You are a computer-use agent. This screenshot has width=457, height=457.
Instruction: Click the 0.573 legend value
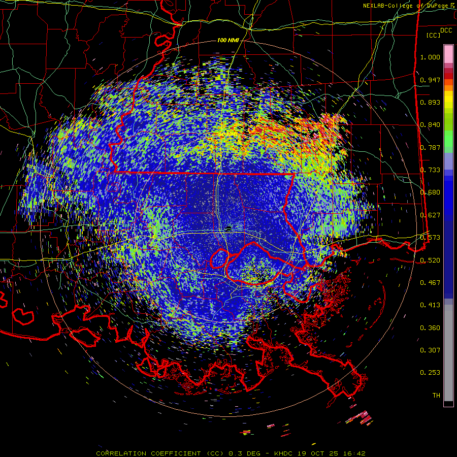click(x=430, y=238)
